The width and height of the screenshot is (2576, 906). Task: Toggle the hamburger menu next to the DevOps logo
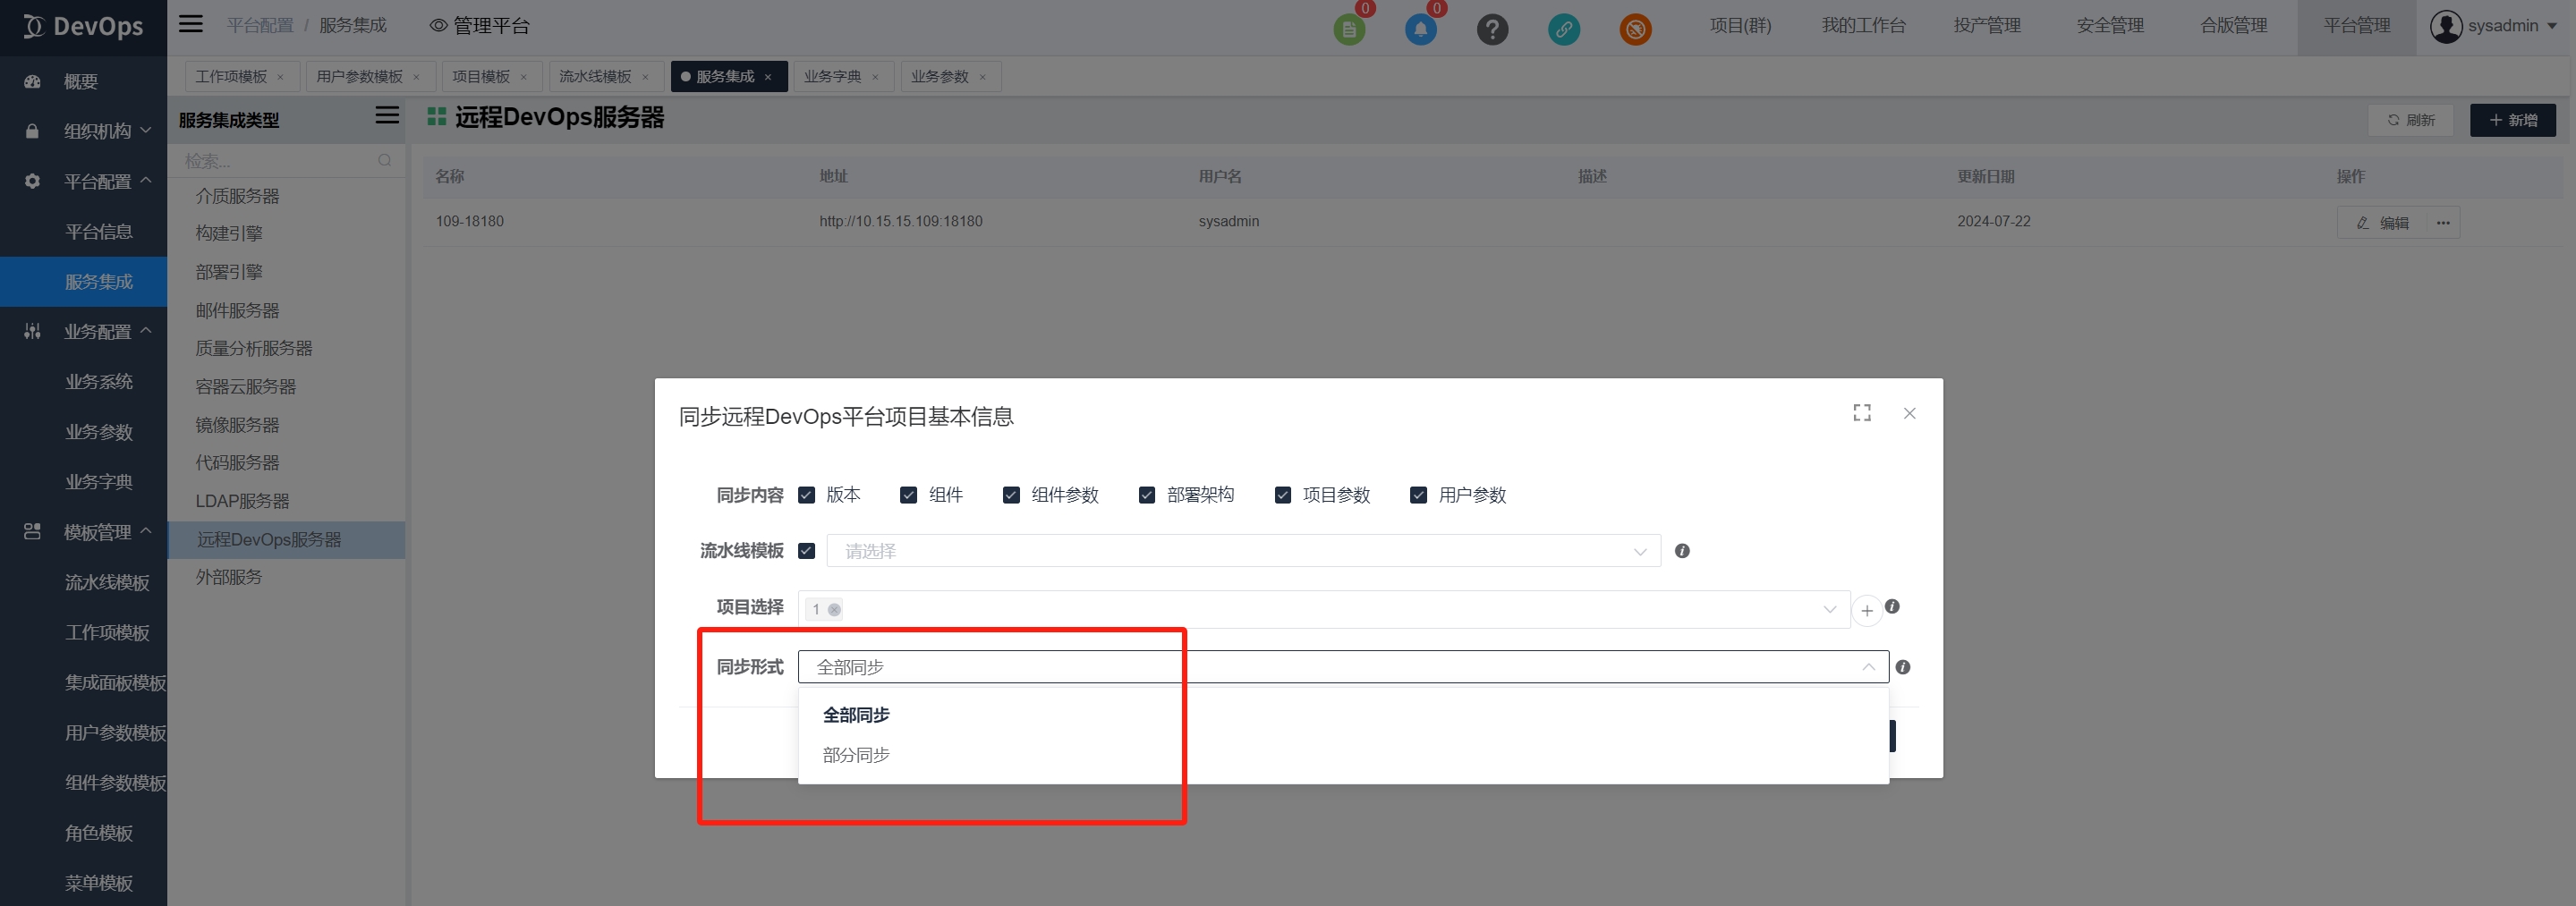pos(191,24)
